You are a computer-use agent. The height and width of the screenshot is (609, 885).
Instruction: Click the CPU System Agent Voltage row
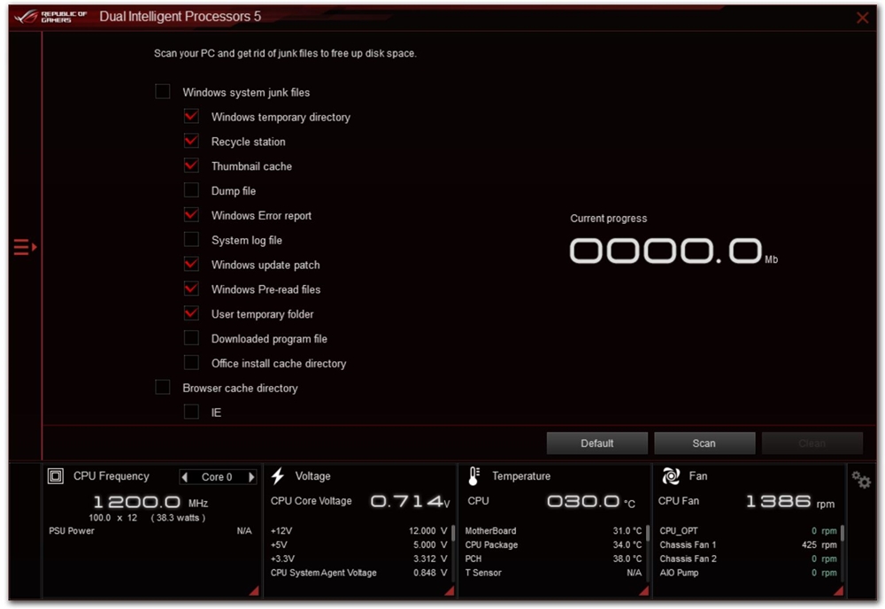point(359,573)
